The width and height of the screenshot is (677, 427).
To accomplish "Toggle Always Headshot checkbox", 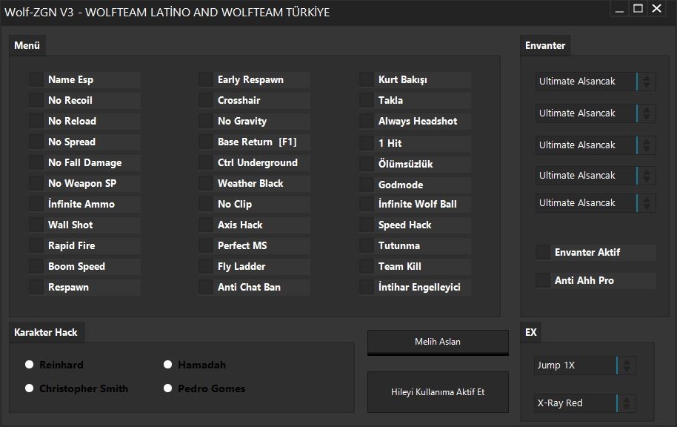I will coord(367,121).
